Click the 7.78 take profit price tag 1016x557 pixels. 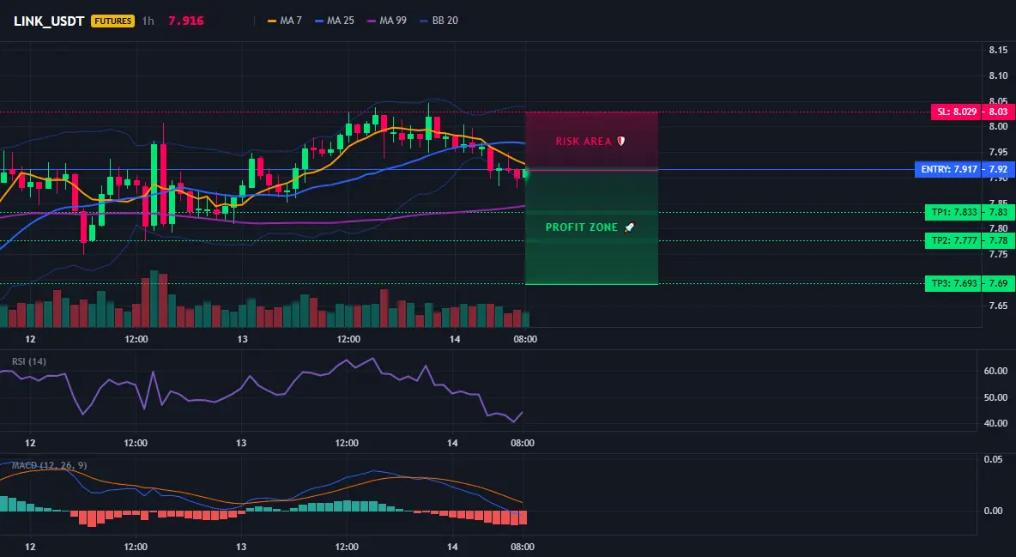(x=998, y=240)
